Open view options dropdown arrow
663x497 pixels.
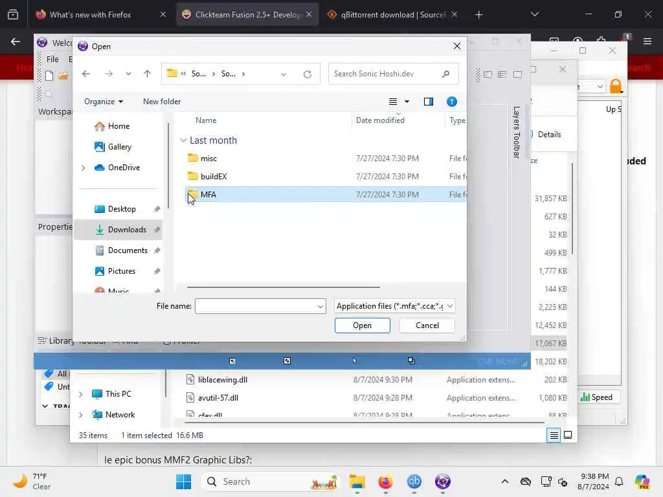407,102
